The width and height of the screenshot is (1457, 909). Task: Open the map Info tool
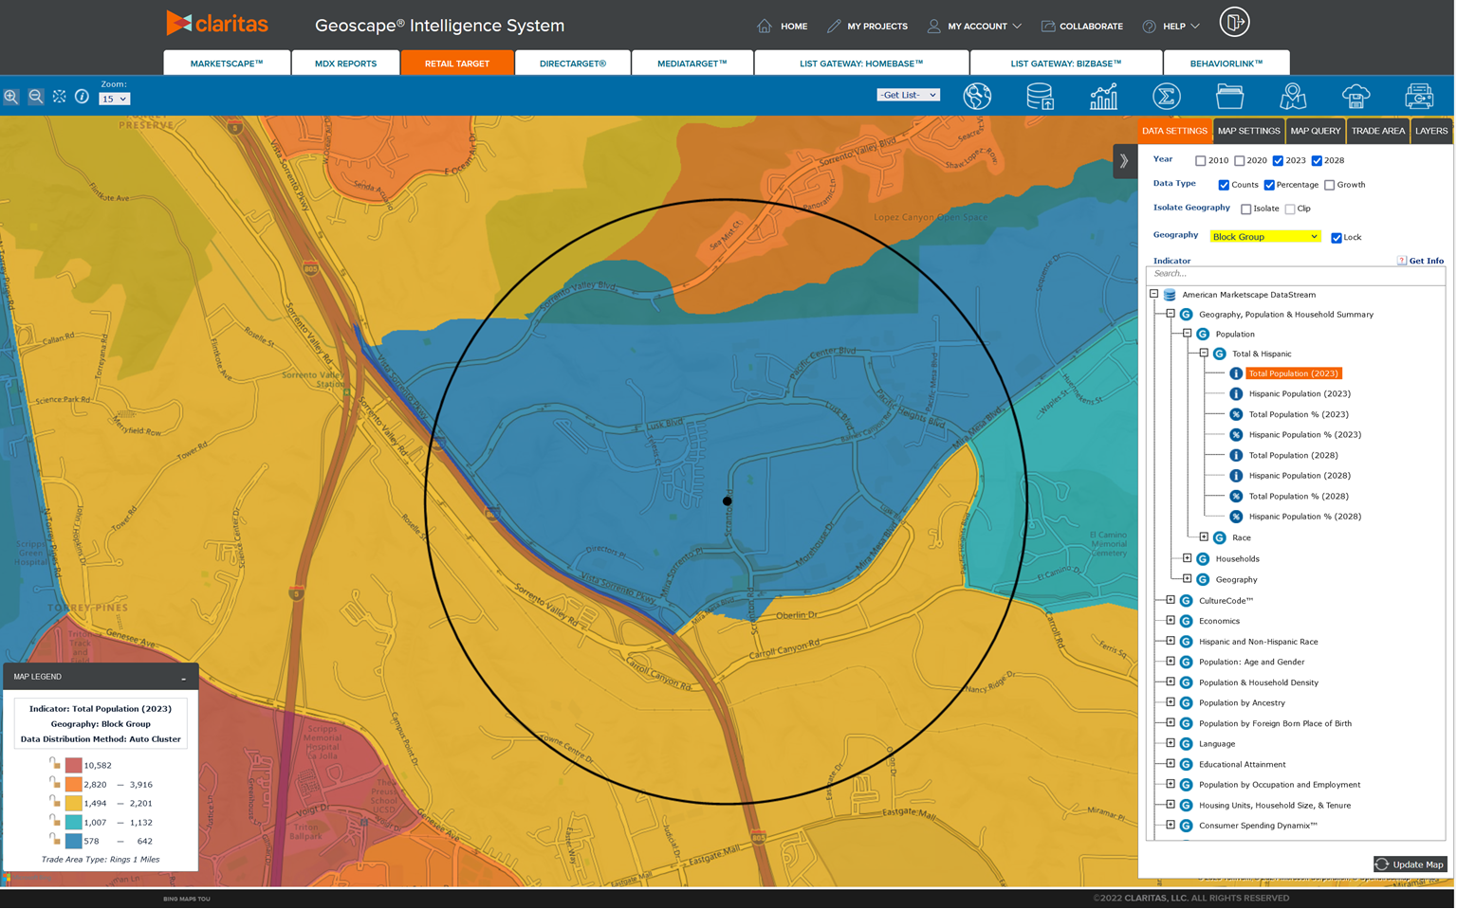pyautogui.click(x=83, y=96)
